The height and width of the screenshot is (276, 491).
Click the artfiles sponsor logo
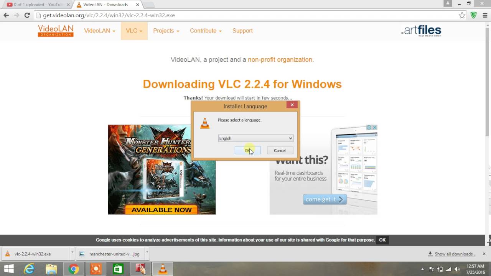point(421,31)
